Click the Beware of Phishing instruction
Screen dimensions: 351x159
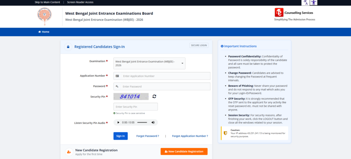[258, 89]
